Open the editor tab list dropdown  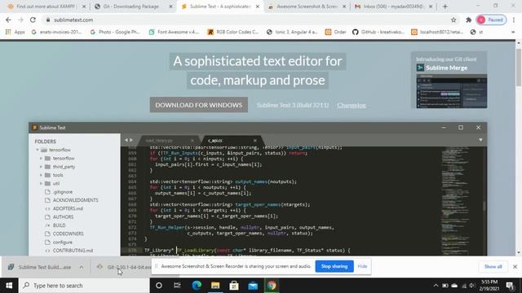coord(480,140)
